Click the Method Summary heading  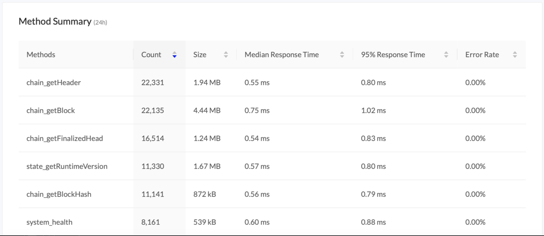(55, 21)
